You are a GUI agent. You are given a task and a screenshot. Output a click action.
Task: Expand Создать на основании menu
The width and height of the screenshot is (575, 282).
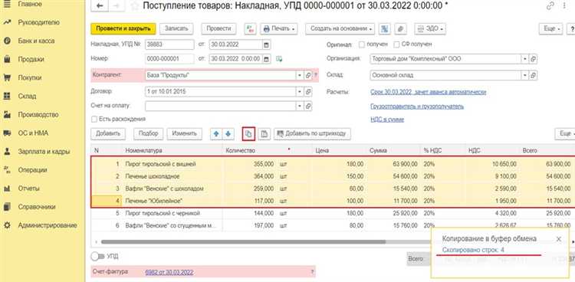pyautogui.click(x=340, y=28)
